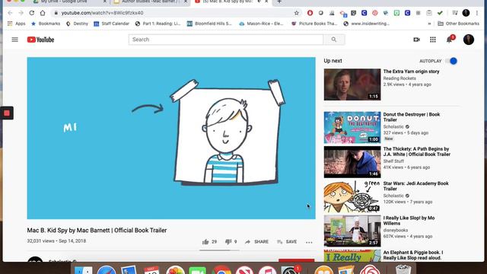This screenshot has width=487, height=274.
Task: Go to the YouTube home logo
Action: tap(40, 40)
